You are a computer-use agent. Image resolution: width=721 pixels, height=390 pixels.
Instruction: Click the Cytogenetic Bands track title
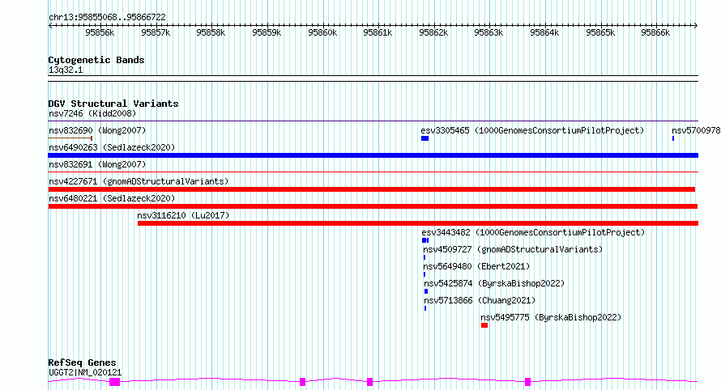click(x=96, y=60)
